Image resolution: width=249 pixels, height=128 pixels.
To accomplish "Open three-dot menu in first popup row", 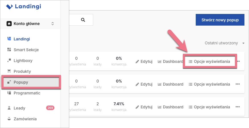I will (x=238, y=61).
